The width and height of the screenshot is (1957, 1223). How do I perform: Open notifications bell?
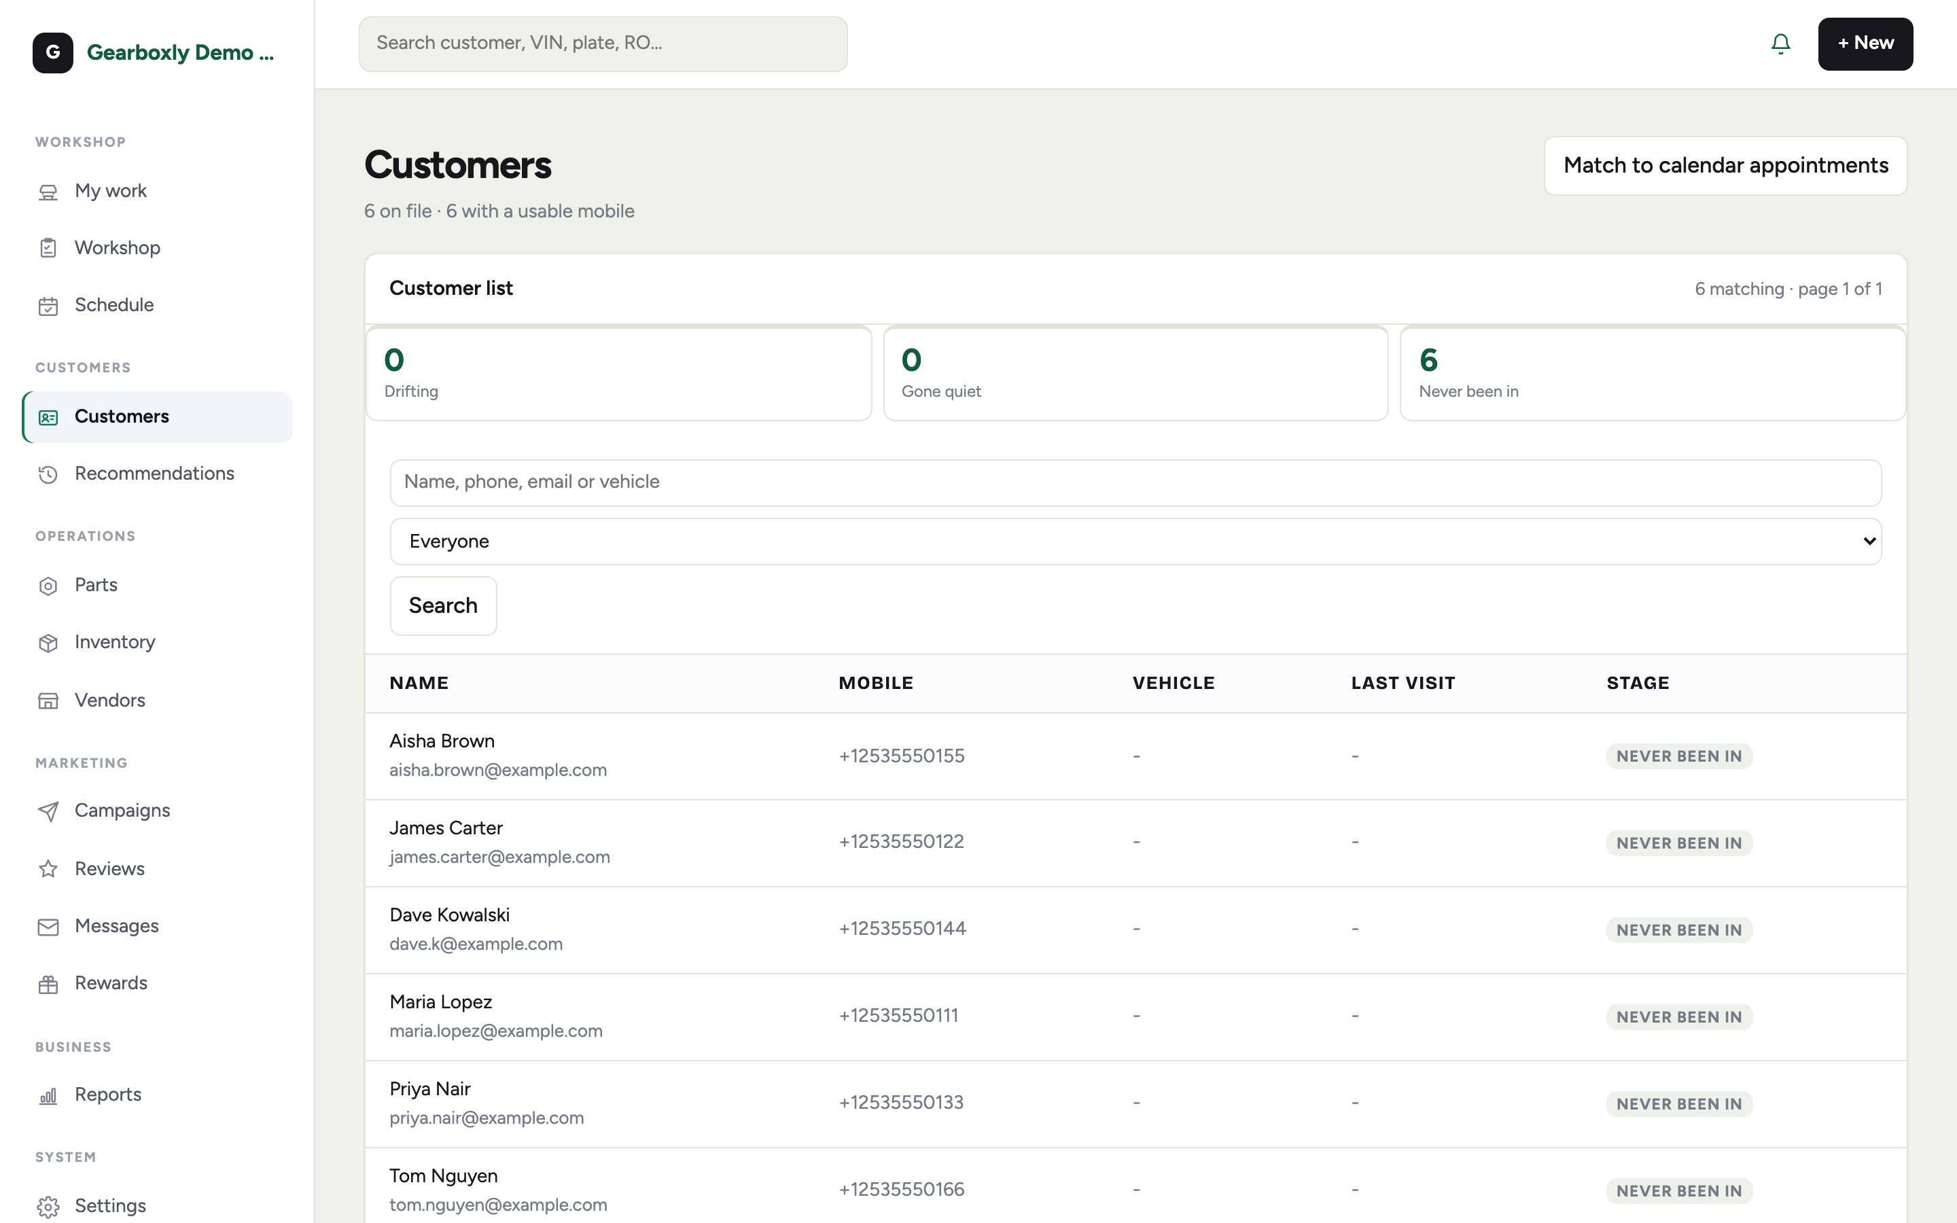pyautogui.click(x=1780, y=43)
